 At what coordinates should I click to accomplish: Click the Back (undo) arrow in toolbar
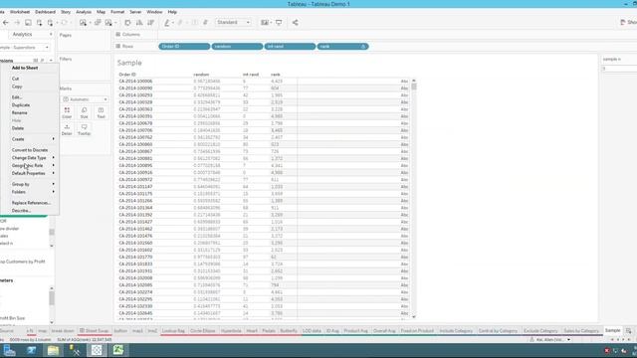tap(6, 23)
